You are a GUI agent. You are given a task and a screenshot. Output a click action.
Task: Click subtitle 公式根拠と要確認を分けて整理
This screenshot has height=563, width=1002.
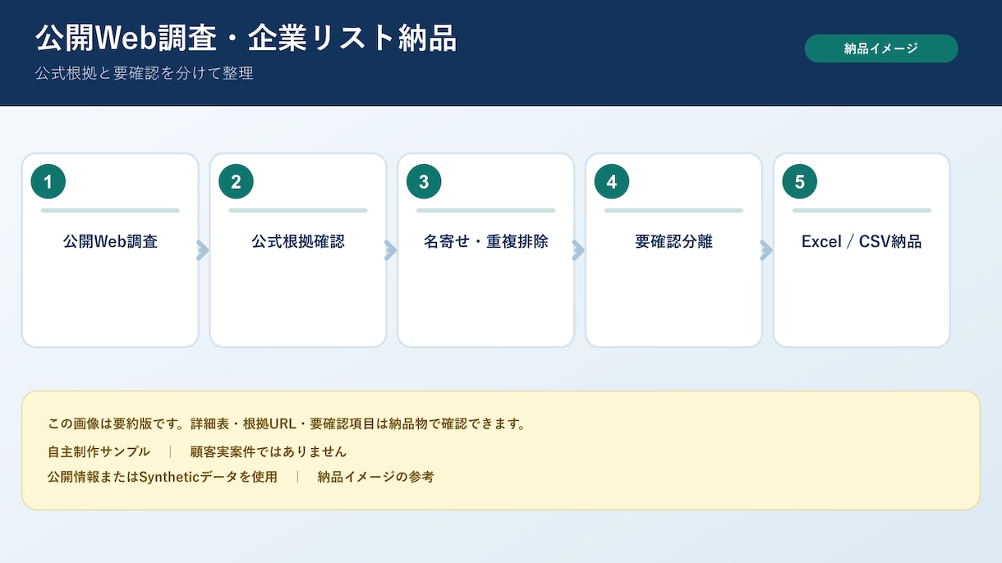[144, 74]
